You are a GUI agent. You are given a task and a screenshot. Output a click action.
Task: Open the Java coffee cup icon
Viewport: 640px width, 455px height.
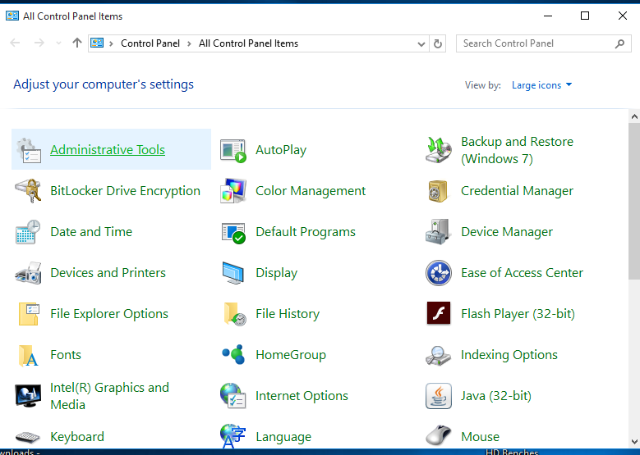[x=439, y=395]
